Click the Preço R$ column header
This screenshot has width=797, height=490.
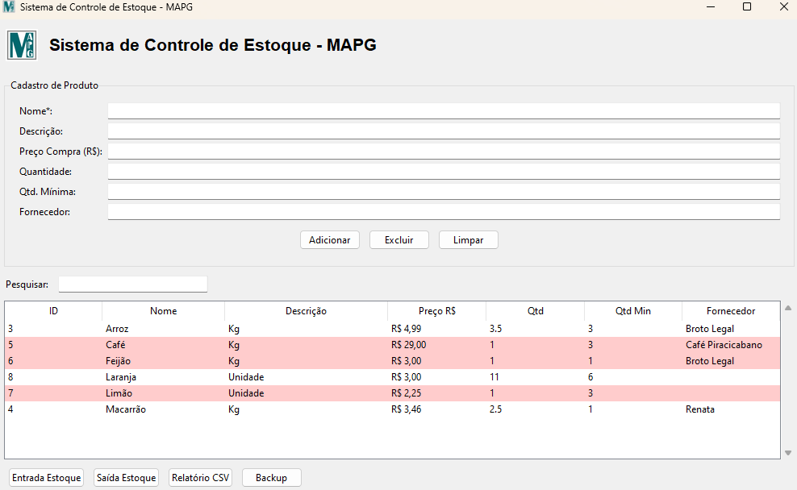click(x=436, y=311)
